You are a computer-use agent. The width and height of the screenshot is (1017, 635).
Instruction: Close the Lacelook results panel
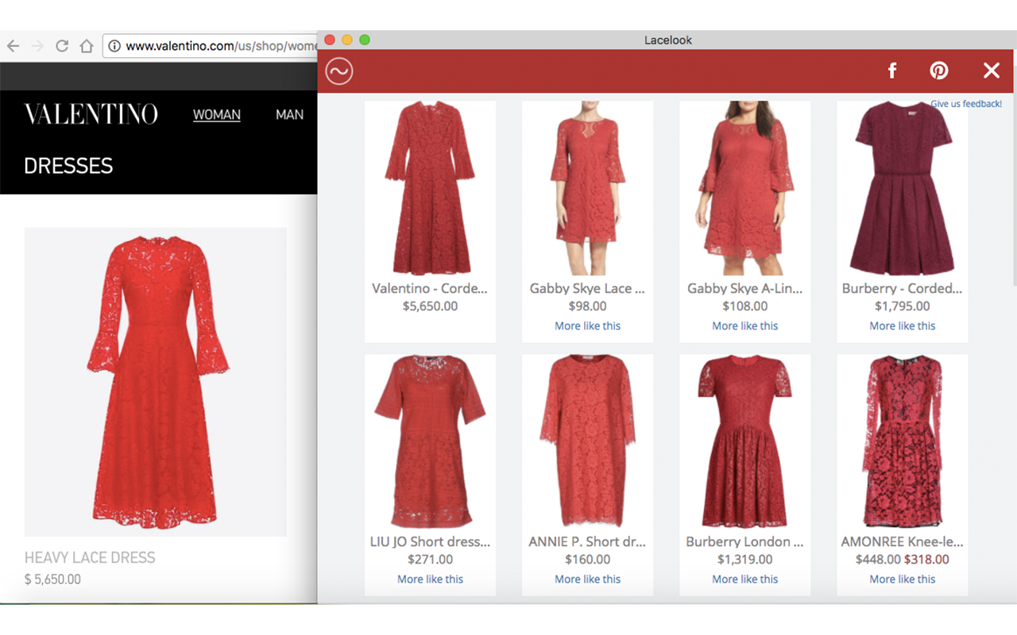[x=991, y=71]
